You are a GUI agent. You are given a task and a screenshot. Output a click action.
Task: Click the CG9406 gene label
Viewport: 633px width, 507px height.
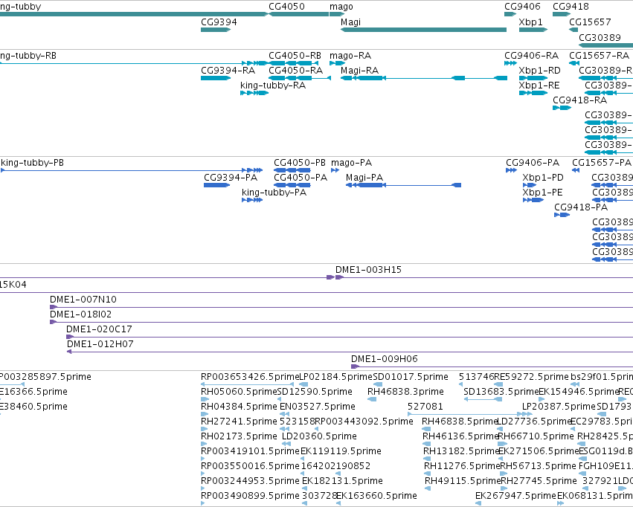click(522, 7)
